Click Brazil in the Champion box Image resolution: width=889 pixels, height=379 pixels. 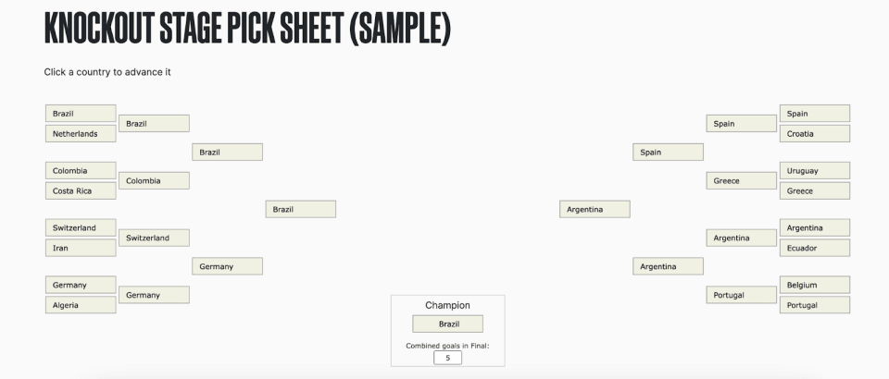pos(447,324)
